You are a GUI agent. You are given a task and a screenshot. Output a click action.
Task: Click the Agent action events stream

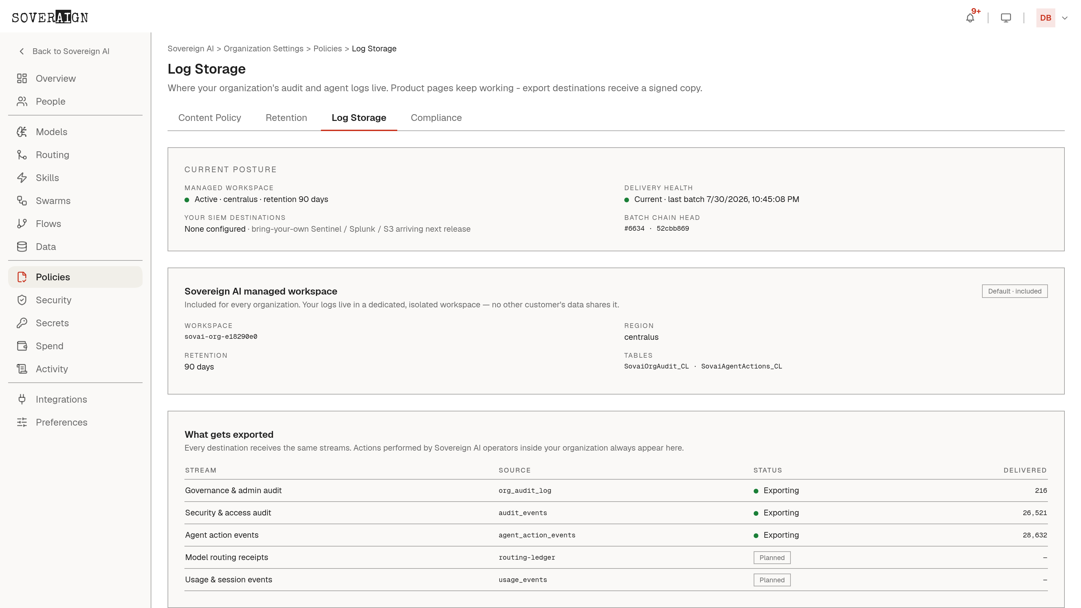click(222, 535)
